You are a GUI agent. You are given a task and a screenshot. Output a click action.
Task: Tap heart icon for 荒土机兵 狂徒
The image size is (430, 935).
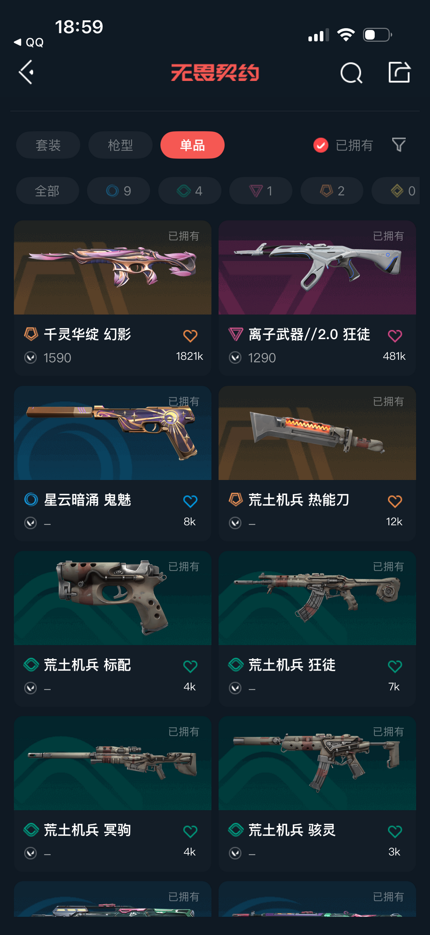[395, 666]
